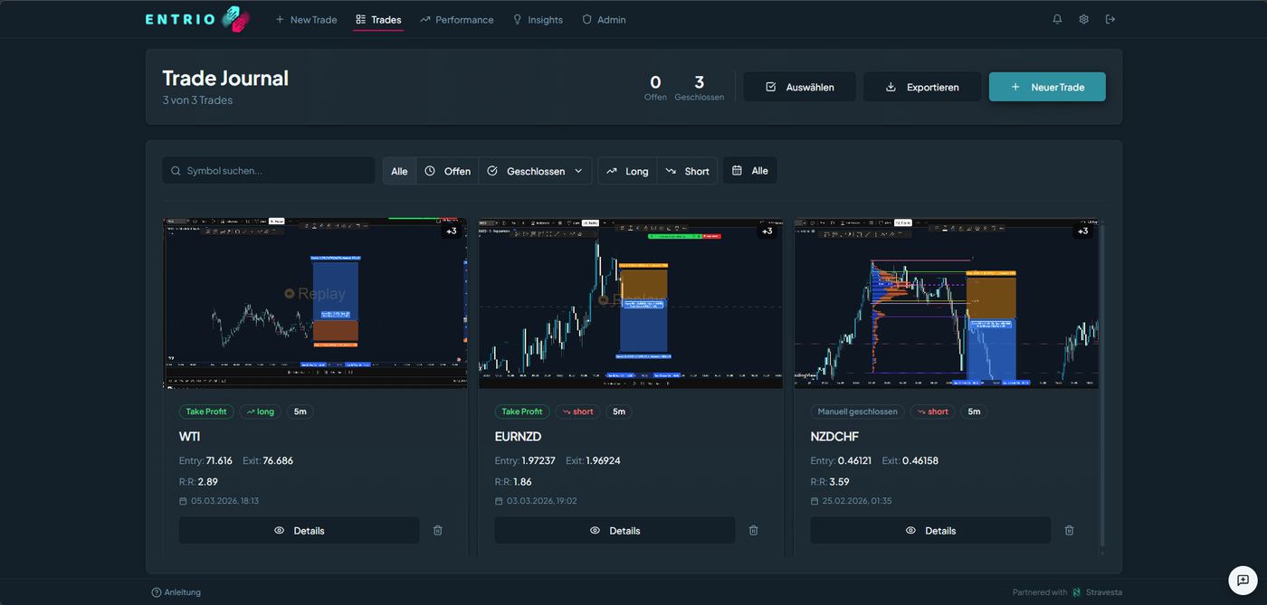Click the short tag on EURNZD card

[577, 411]
